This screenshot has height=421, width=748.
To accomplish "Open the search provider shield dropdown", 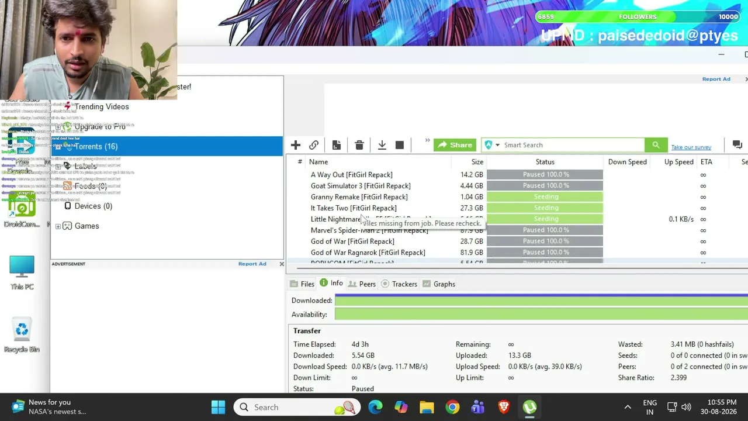I will tap(492, 145).
